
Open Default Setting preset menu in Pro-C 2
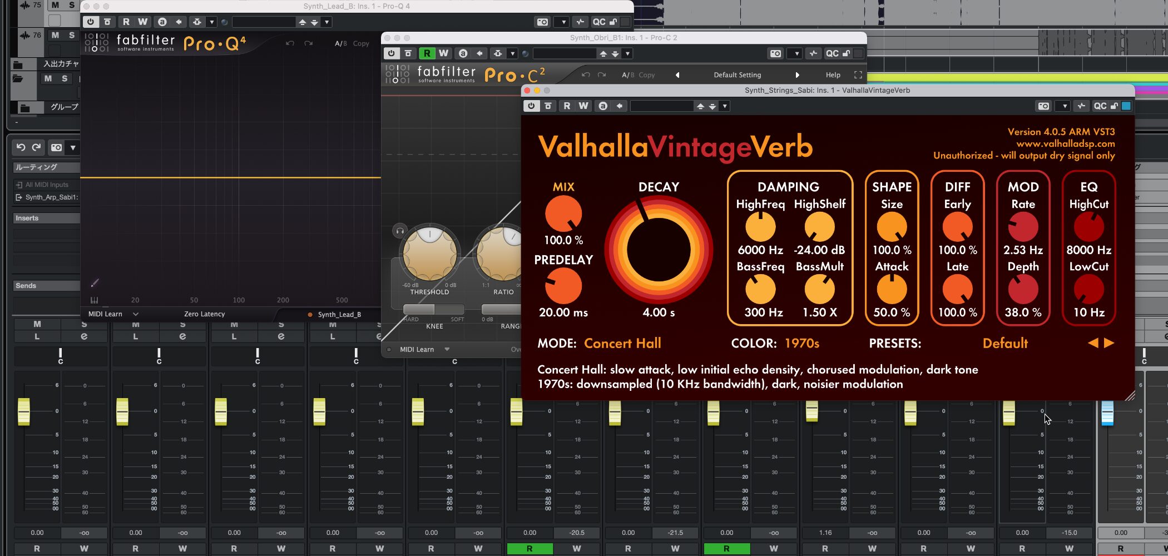pyautogui.click(x=737, y=75)
